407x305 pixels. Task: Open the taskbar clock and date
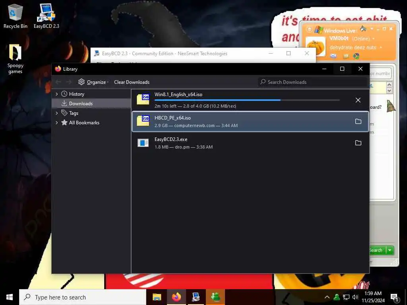click(x=373, y=297)
